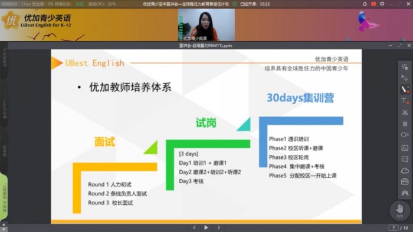413x232 pixels.
Task: Open the toolbox briefcase icon
Action: click(405, 181)
